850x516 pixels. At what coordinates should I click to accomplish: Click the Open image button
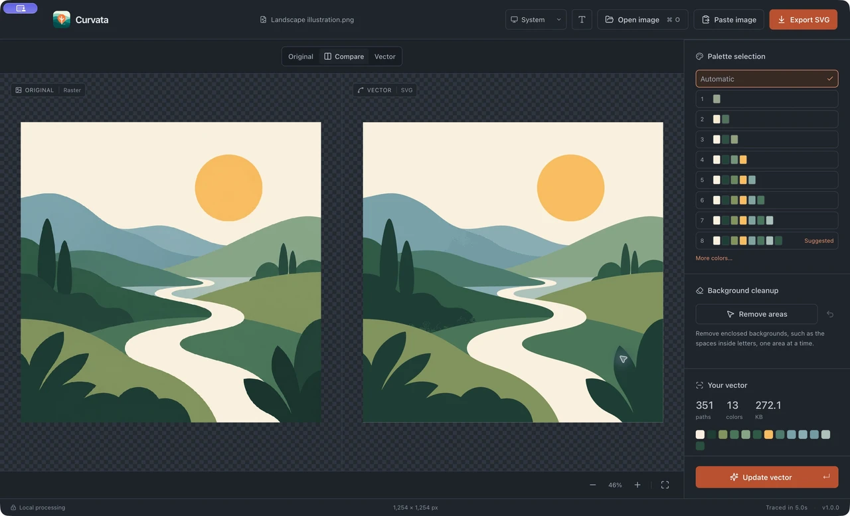643,19
